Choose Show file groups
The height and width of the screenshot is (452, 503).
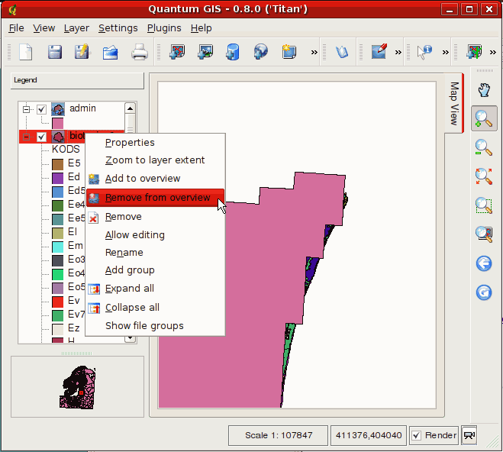(x=155, y=326)
